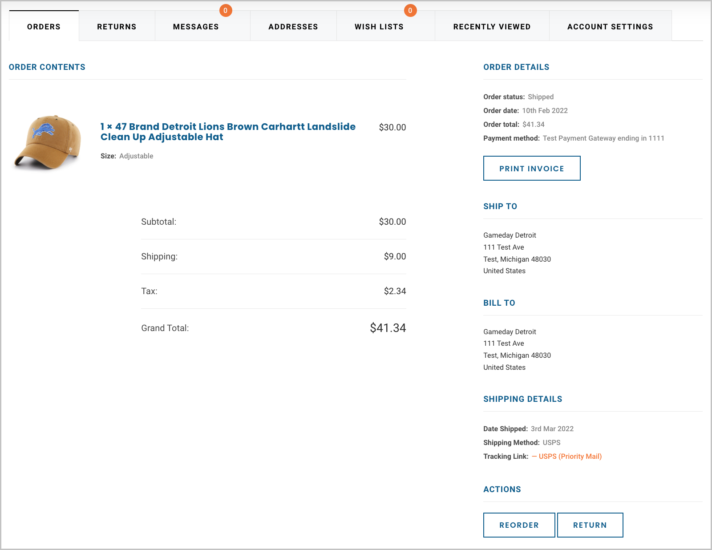Click Gameday Detroit under Ship To
This screenshot has height=550, width=712.
[510, 235]
